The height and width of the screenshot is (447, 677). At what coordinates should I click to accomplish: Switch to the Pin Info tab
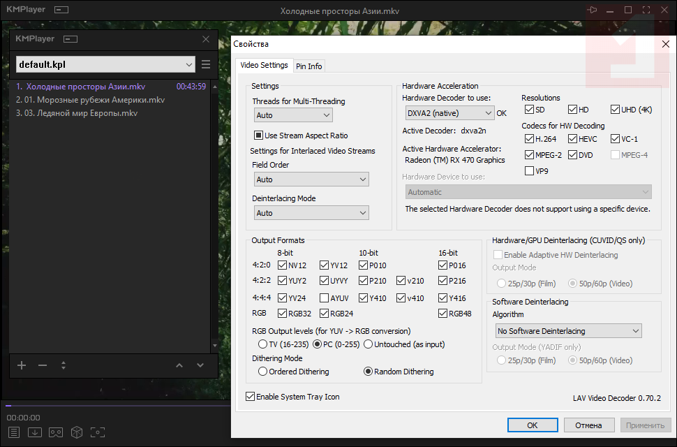(x=309, y=66)
